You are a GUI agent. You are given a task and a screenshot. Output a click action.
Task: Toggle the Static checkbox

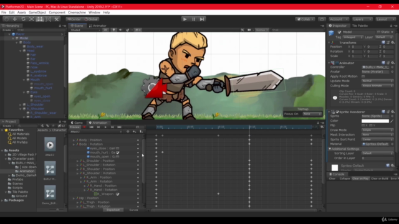click(x=378, y=32)
